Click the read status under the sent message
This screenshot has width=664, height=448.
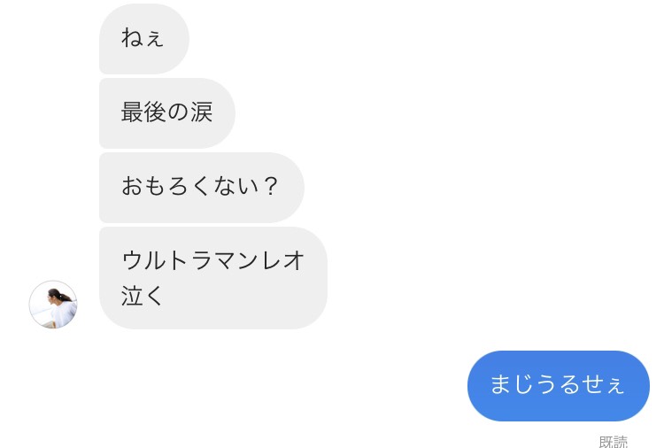(613, 442)
